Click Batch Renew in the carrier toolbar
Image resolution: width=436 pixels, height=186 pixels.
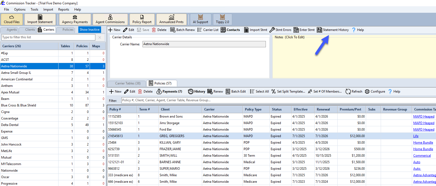coord(183,30)
